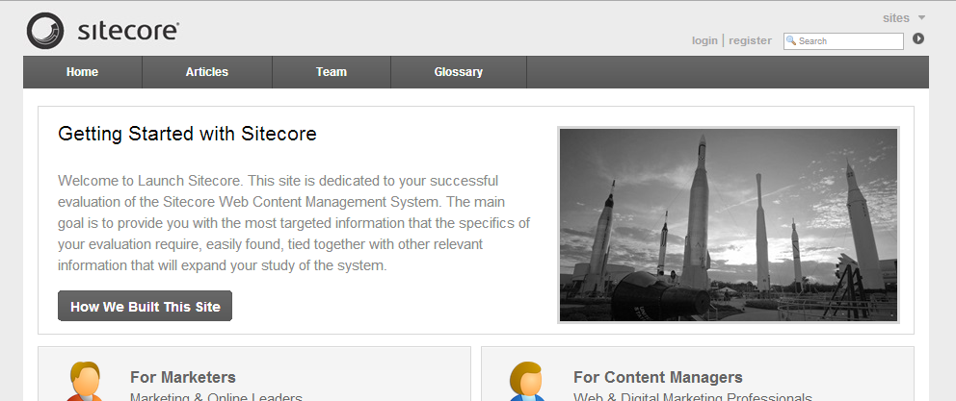Click the login link

pyautogui.click(x=704, y=40)
